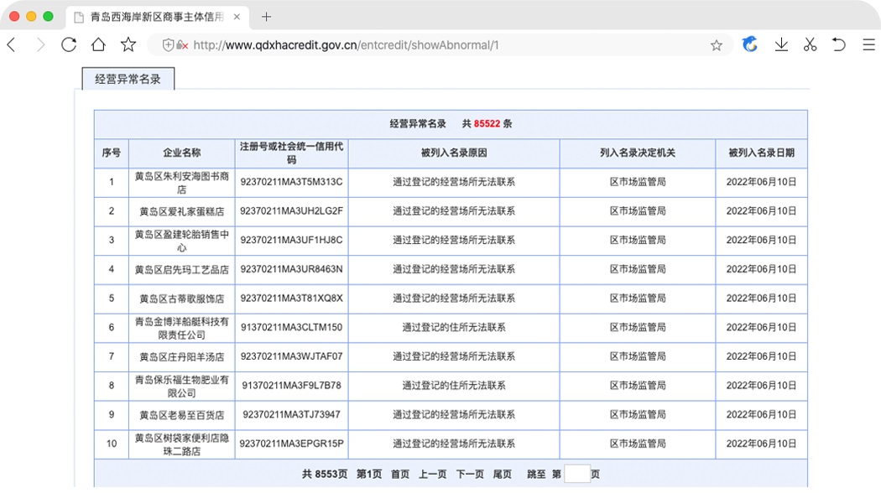Click the 上一页 previous page link
This screenshot has width=881, height=493.
click(x=432, y=475)
